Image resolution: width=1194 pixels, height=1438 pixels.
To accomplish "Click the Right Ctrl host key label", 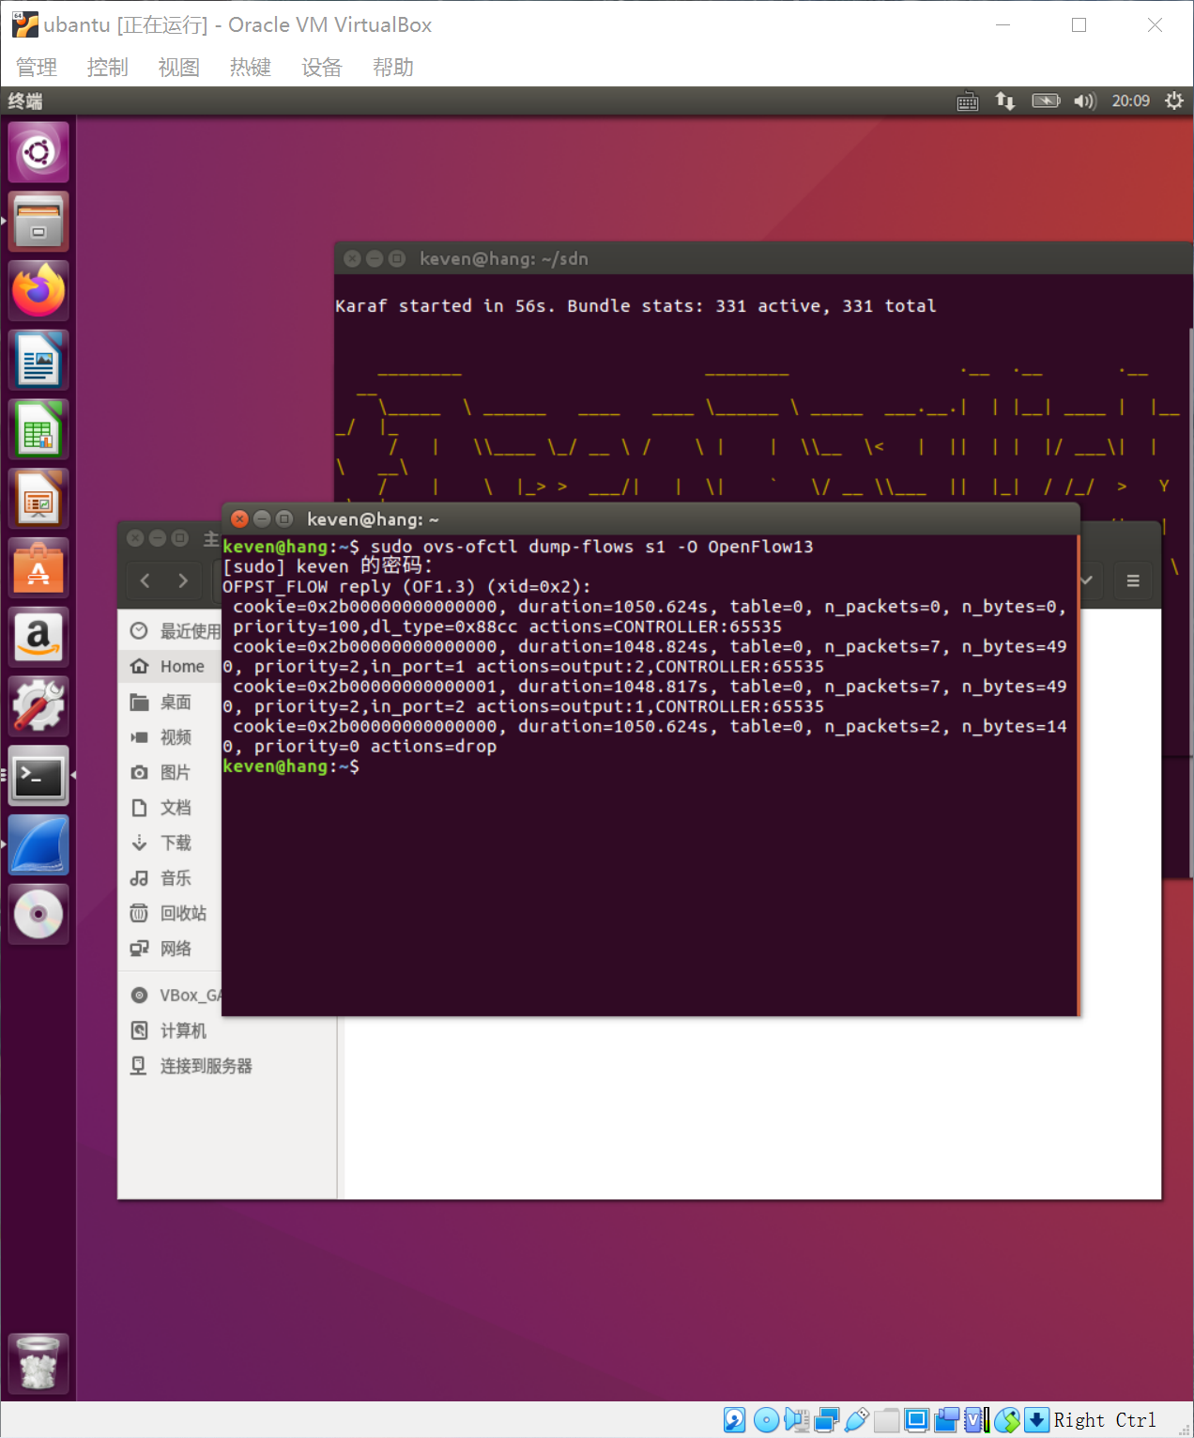I will (1105, 1420).
